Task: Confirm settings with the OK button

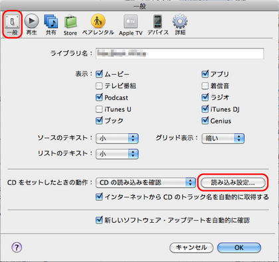Action: click(239, 247)
